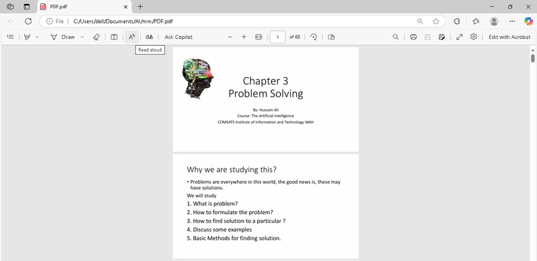Click Edit with Acrobat
Viewport: 537px width, 261px height.
(x=509, y=37)
